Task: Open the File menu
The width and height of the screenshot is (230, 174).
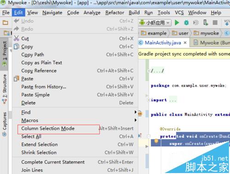Action: pyautogui.click(x=6, y=12)
